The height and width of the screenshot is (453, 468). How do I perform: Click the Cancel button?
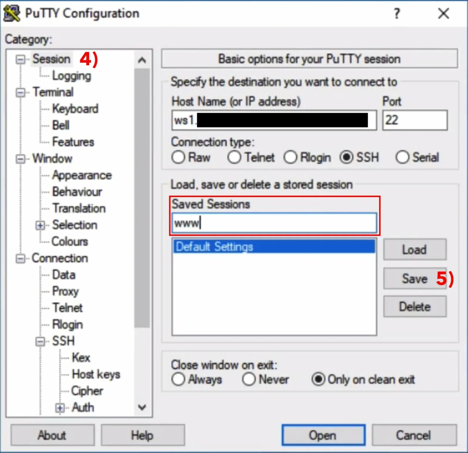tap(414, 435)
